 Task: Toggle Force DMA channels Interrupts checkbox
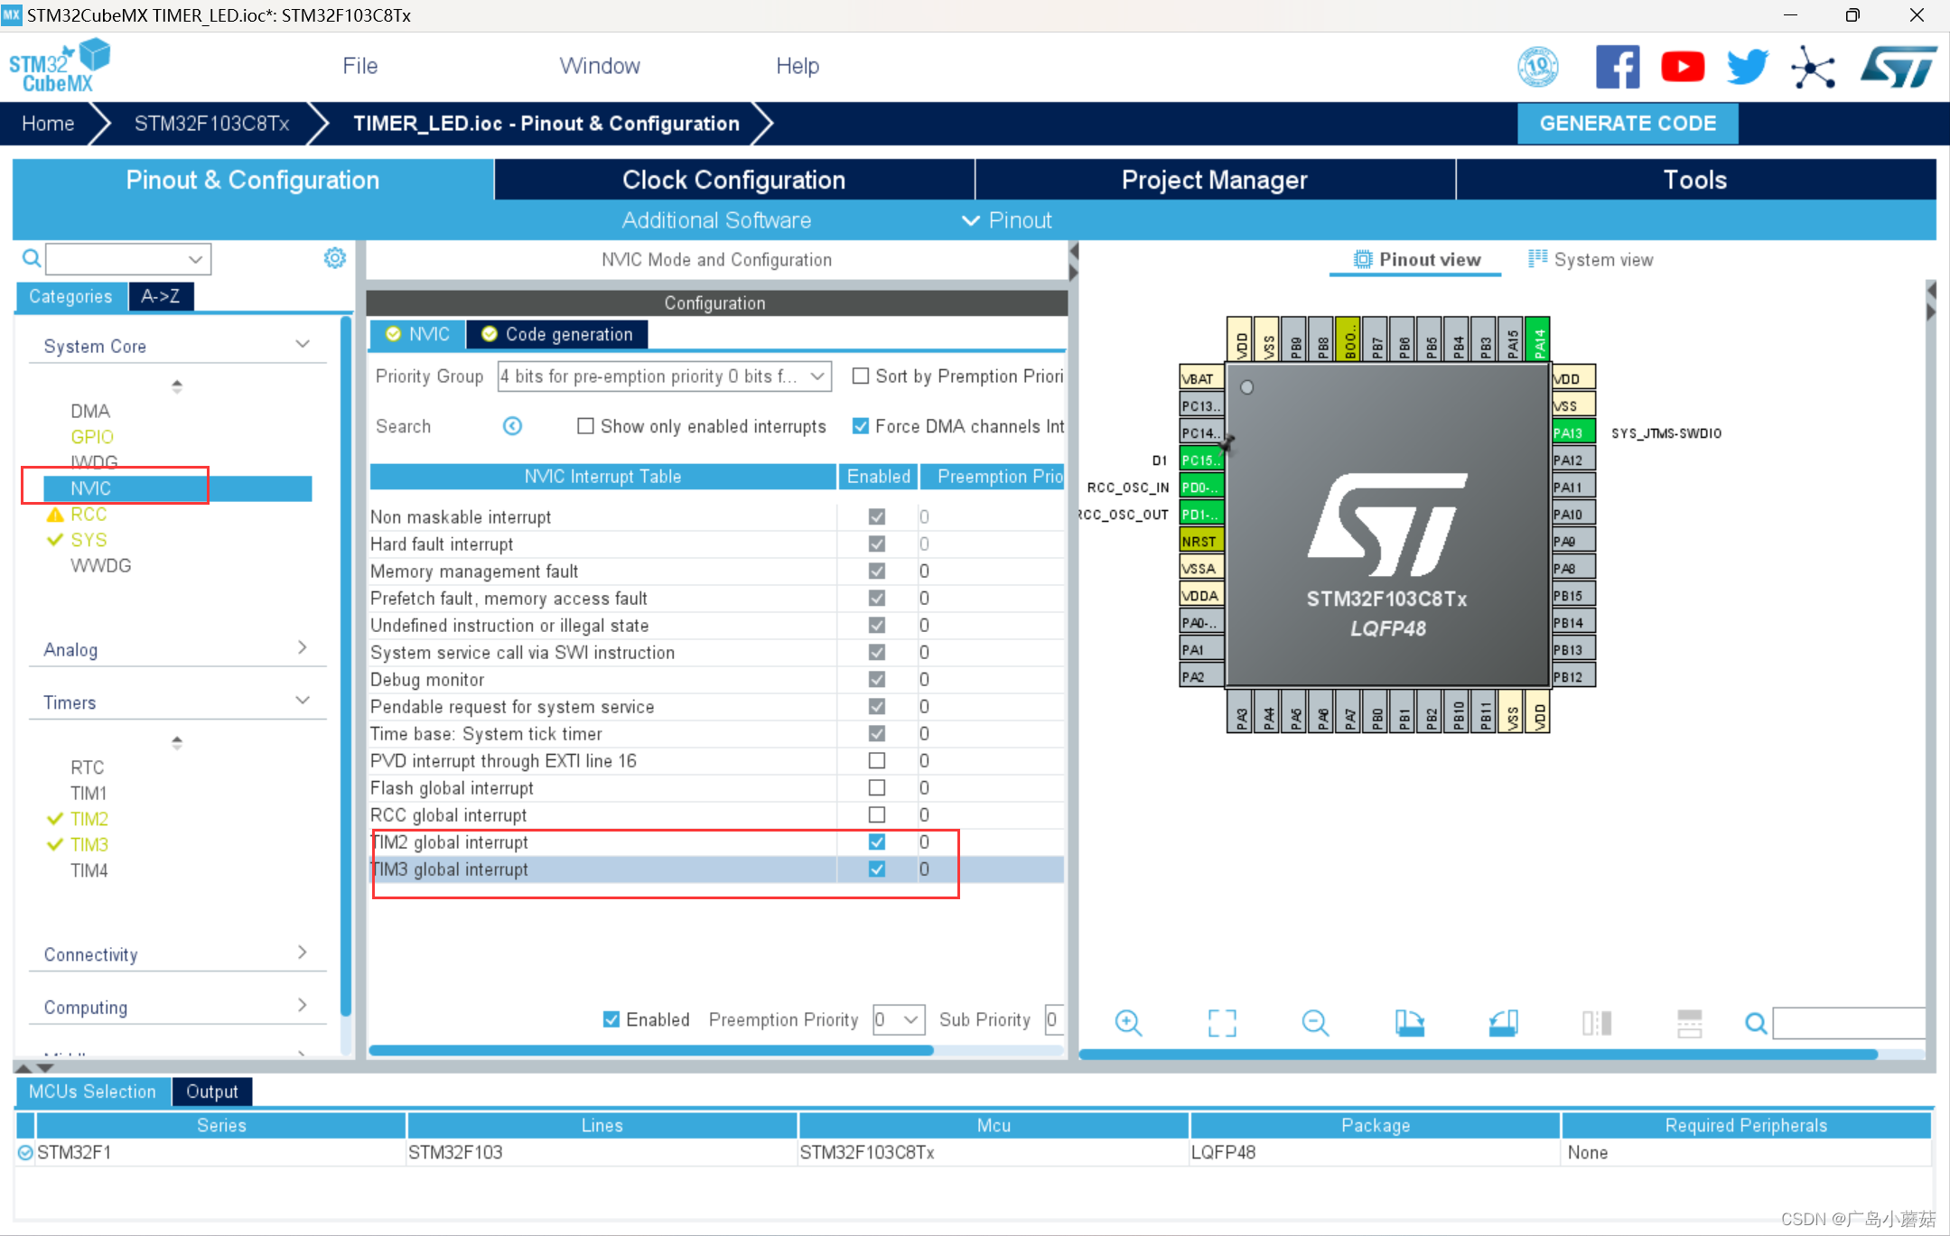(x=861, y=425)
